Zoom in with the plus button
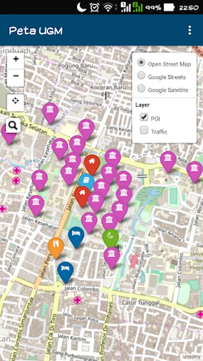Screen dimensions: 203x361 pyautogui.click(x=16, y=60)
